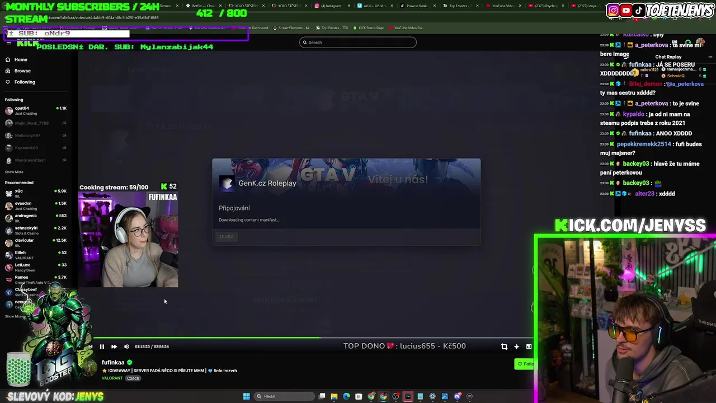The image size is (716, 403).
Task: Switch to the Instagram browser tab
Action: 333,6
